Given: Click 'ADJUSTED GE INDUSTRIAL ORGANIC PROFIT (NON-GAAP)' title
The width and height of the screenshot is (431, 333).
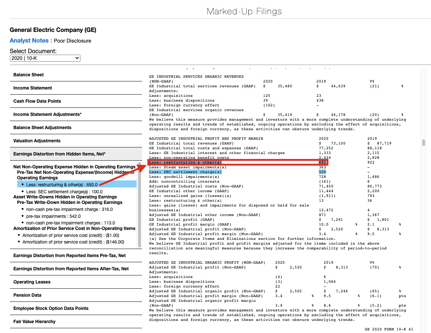Looking at the screenshot, I should click(x=207, y=263).
